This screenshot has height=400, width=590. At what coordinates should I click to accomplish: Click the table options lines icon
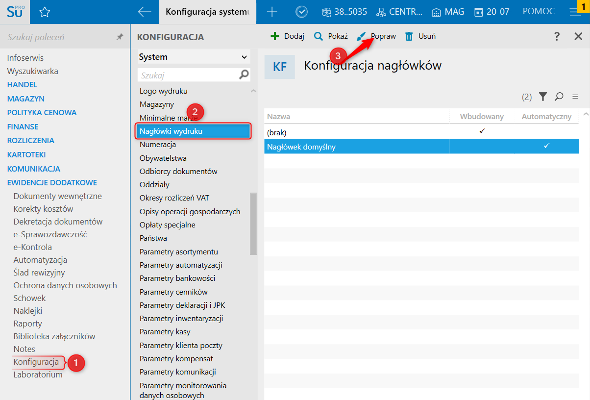(x=575, y=97)
